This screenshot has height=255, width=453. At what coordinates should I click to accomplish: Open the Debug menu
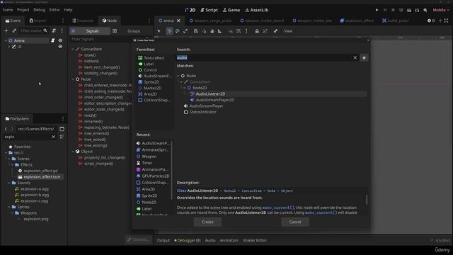click(40, 10)
